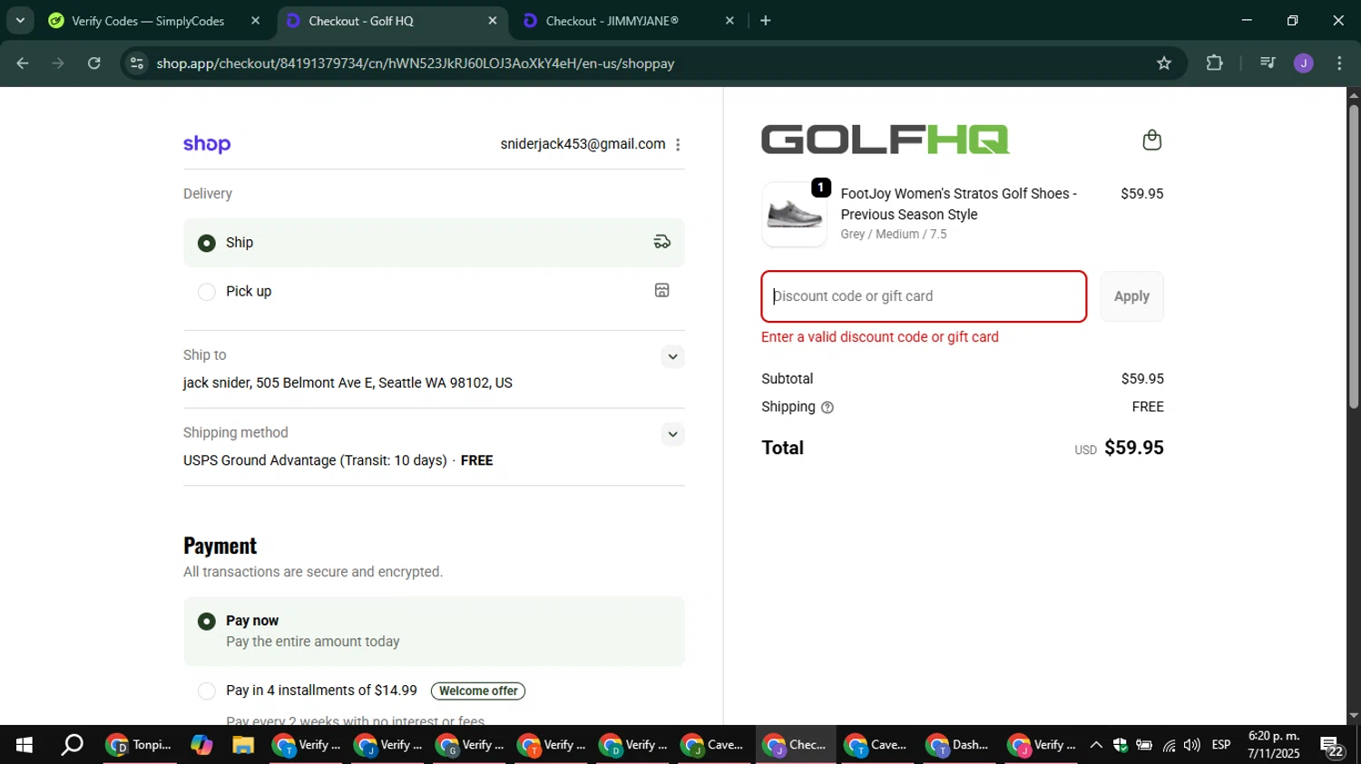Click the Apply discount button
Image resolution: width=1361 pixels, height=764 pixels.
coord(1131,296)
